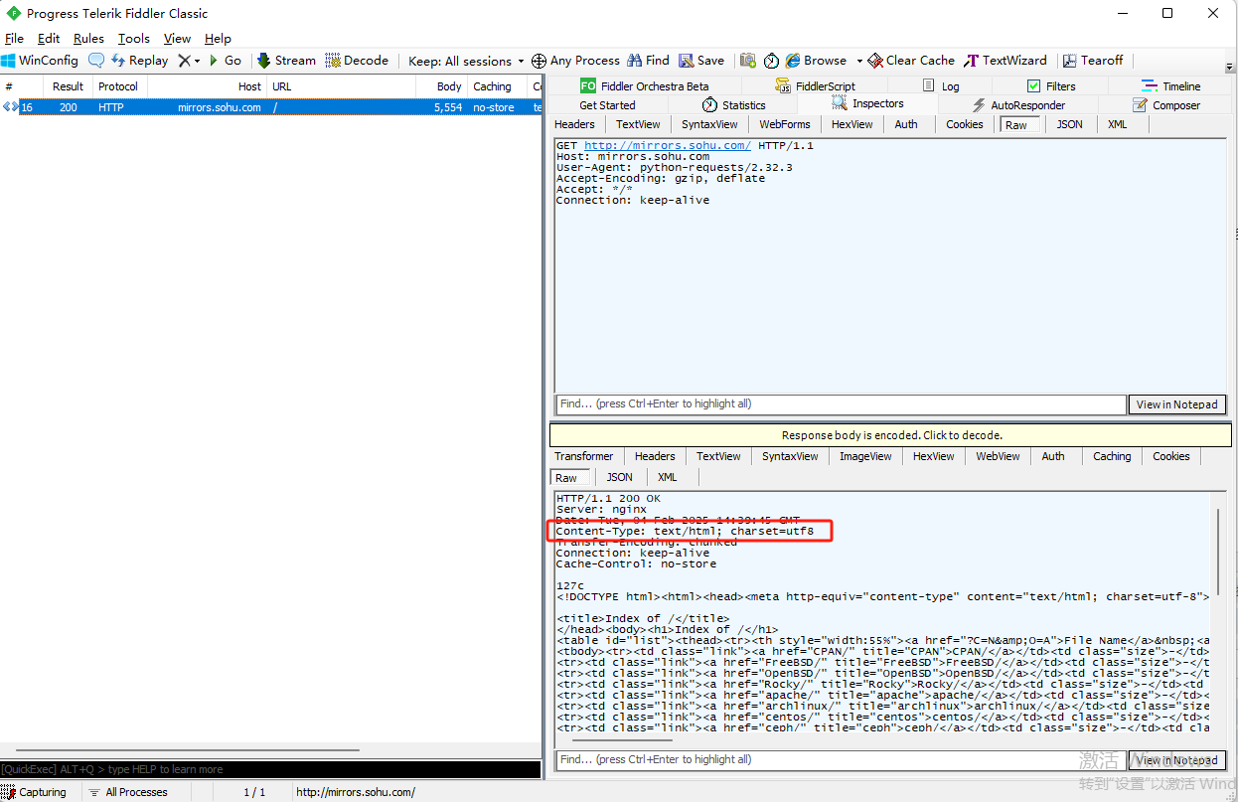Open the AutoResponder tab
The height and width of the screenshot is (802, 1238).
1017,105
